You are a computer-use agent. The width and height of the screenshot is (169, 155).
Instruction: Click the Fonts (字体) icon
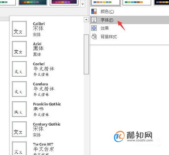[94, 20]
